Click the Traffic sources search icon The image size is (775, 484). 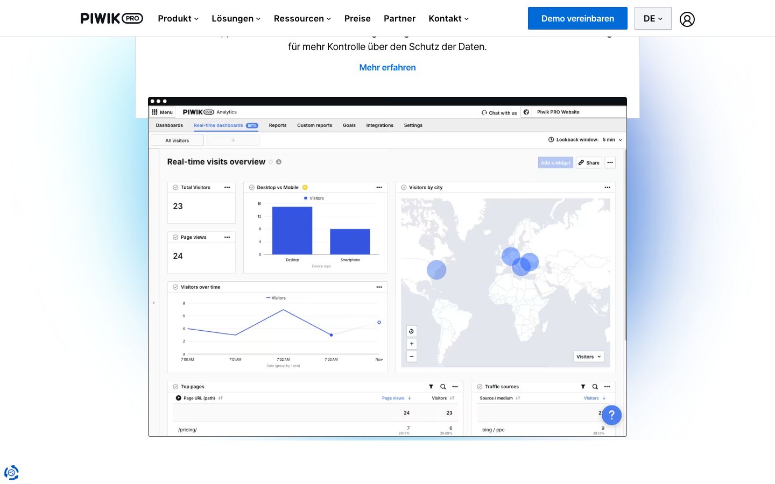coord(595,387)
